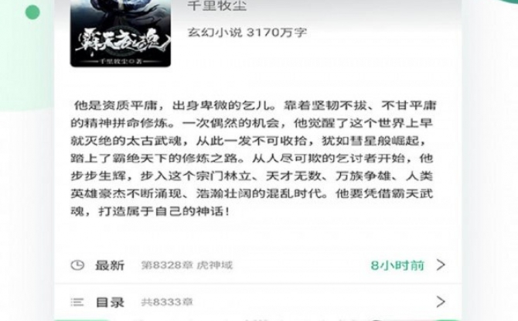This screenshot has height=321, width=518.
Task: Click the clock icon beside 最新
Action: click(x=77, y=265)
